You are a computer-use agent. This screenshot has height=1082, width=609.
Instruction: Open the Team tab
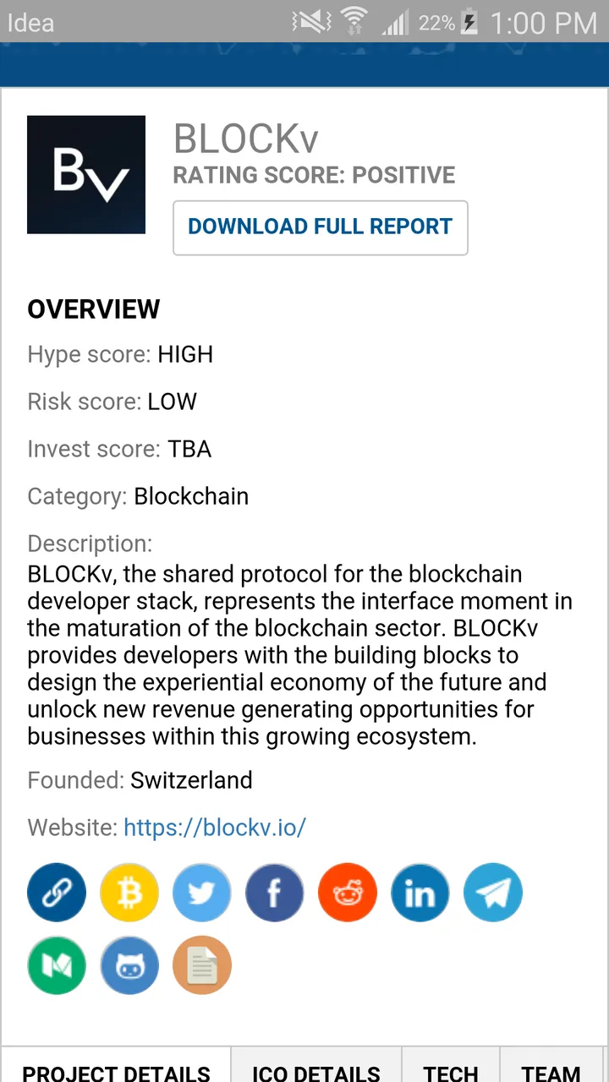point(551,1065)
